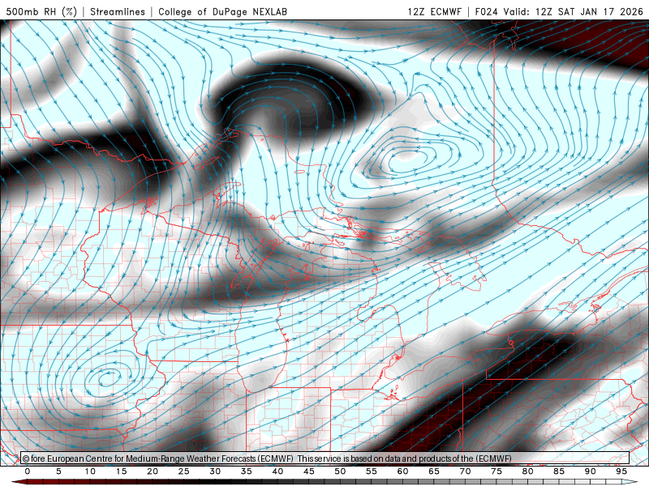Image resolution: width=649 pixels, height=486 pixels.
Task: Click the '75' label on RH scale
Action: coord(496,471)
